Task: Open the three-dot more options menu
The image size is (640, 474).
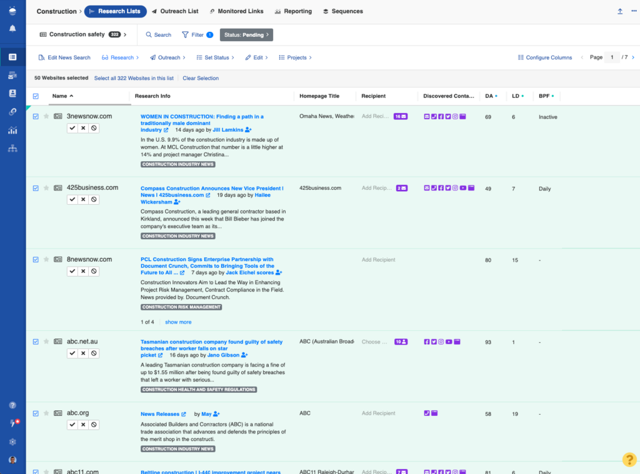Action: pyautogui.click(x=634, y=11)
